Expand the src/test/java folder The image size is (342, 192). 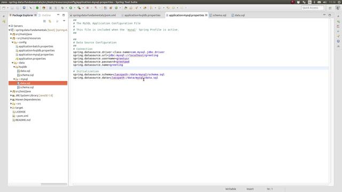[11, 91]
